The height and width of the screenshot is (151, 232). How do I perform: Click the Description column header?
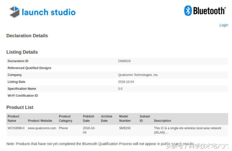point(162,121)
